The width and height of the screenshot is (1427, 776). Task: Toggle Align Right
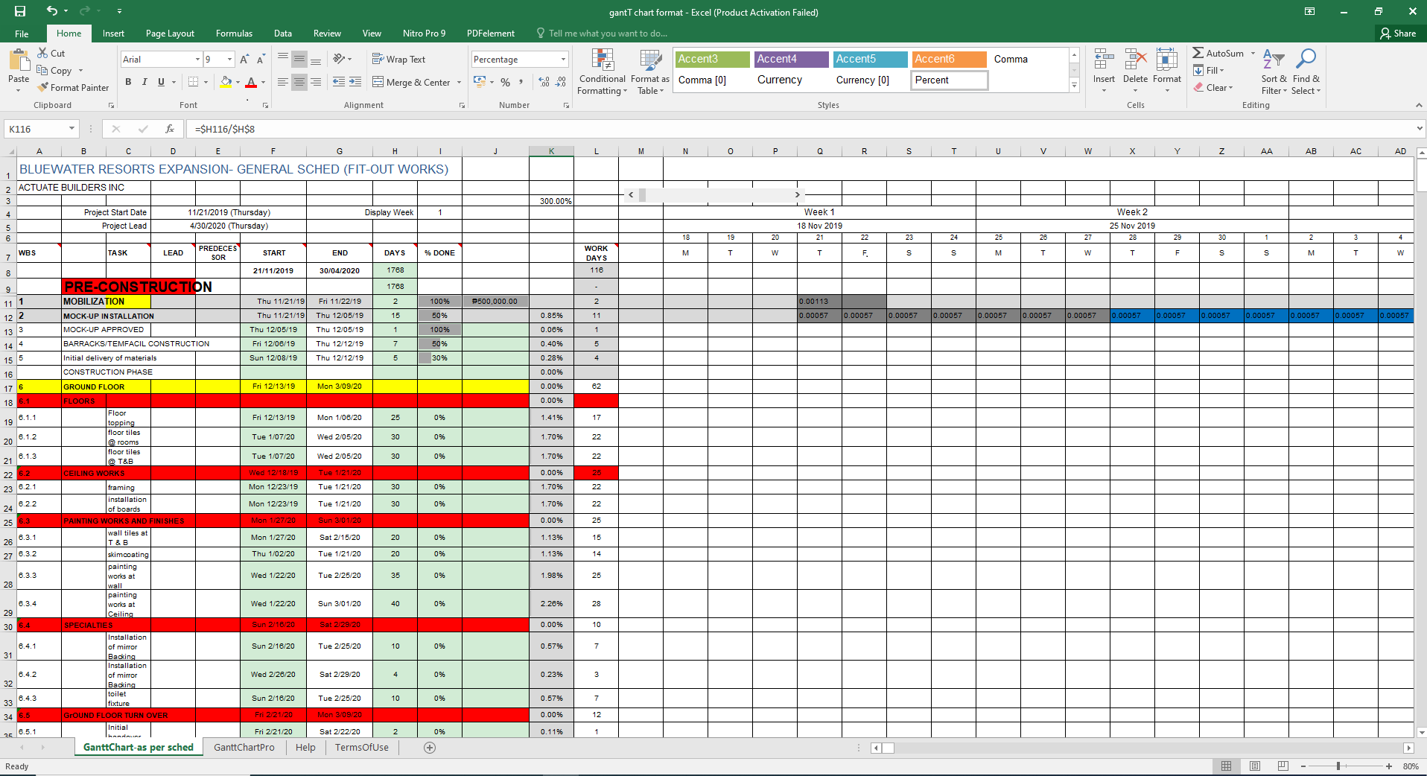[316, 82]
